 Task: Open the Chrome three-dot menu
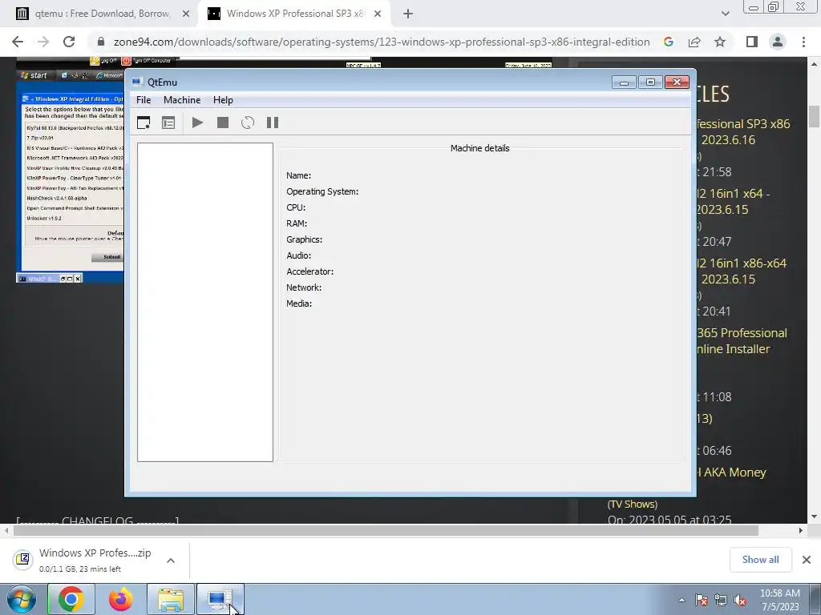803,42
